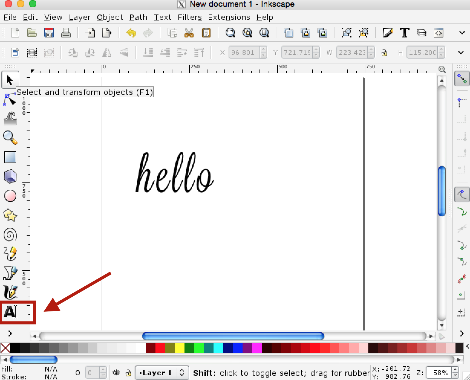Open Text and Font dialog
This screenshot has width=470, height=380.
(x=404, y=32)
